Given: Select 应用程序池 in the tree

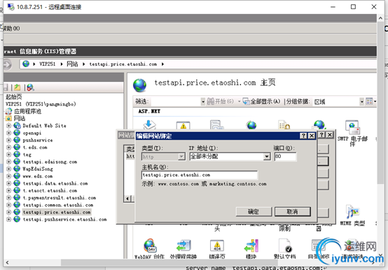Looking at the screenshot, I should [x=27, y=111].
